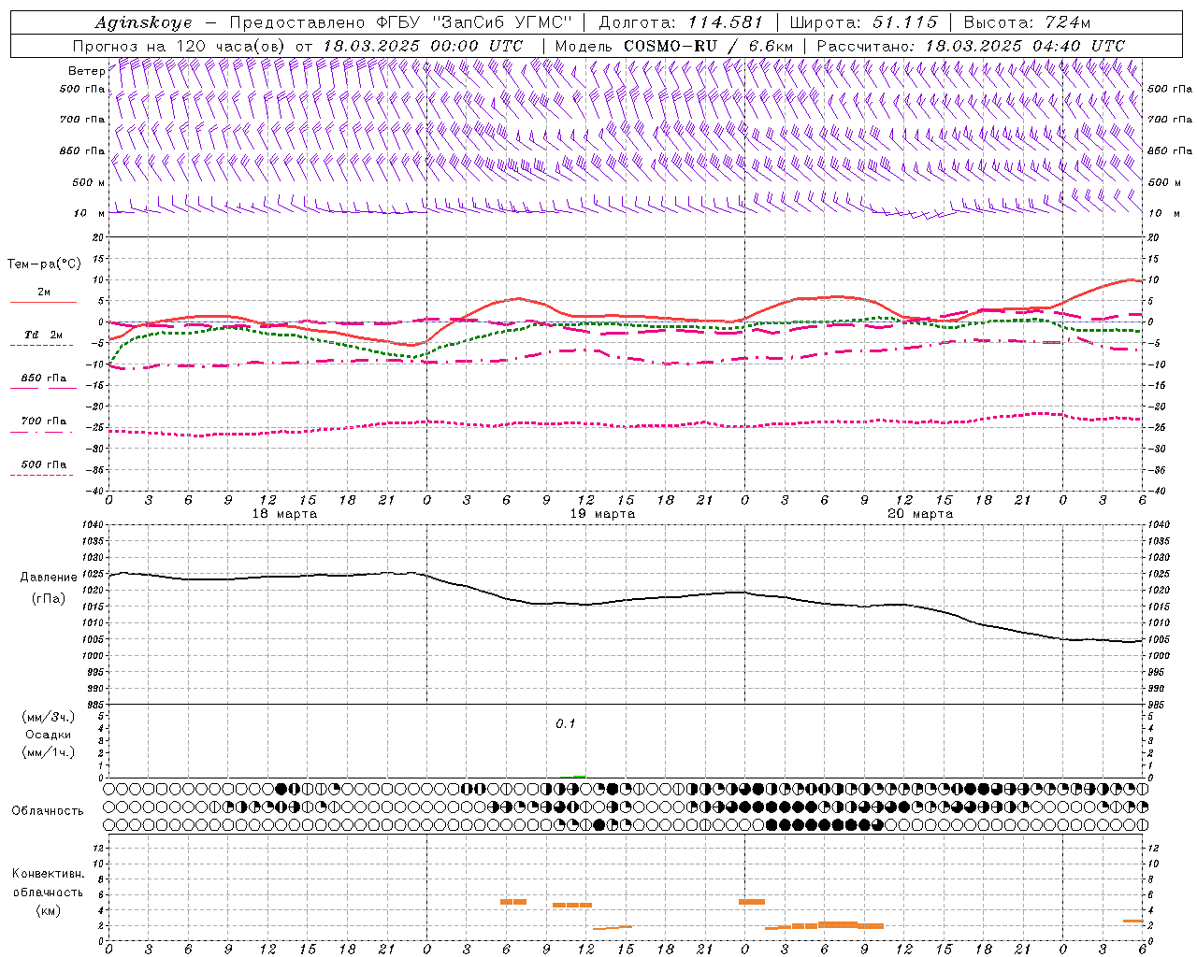Click the left-hand "10 м" wind level label
This screenshot has width=1197, height=957.
coord(89,213)
